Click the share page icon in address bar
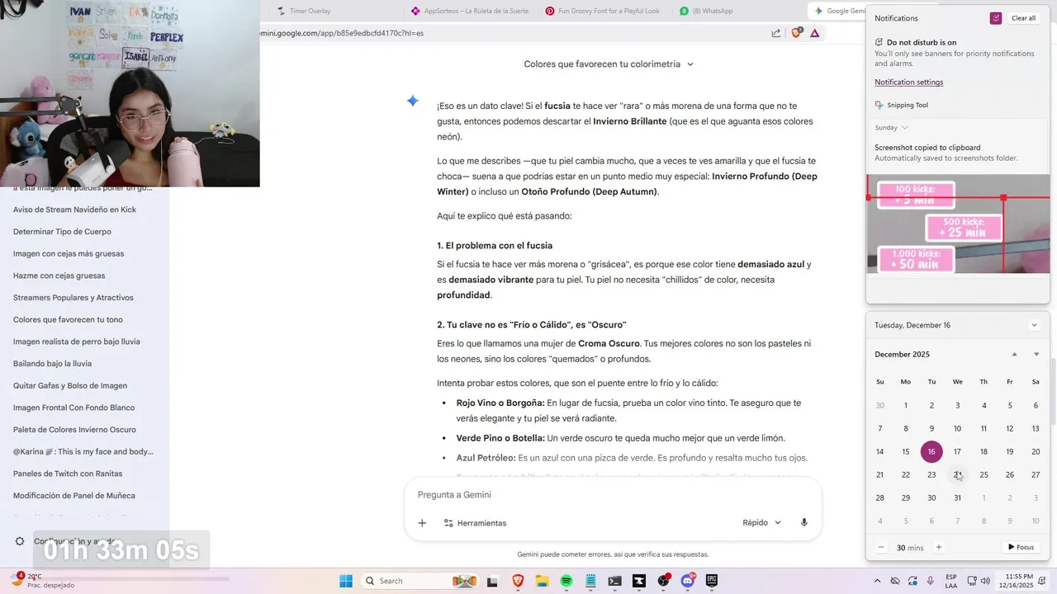Screen dimensions: 1057x594 pyautogui.click(x=776, y=33)
